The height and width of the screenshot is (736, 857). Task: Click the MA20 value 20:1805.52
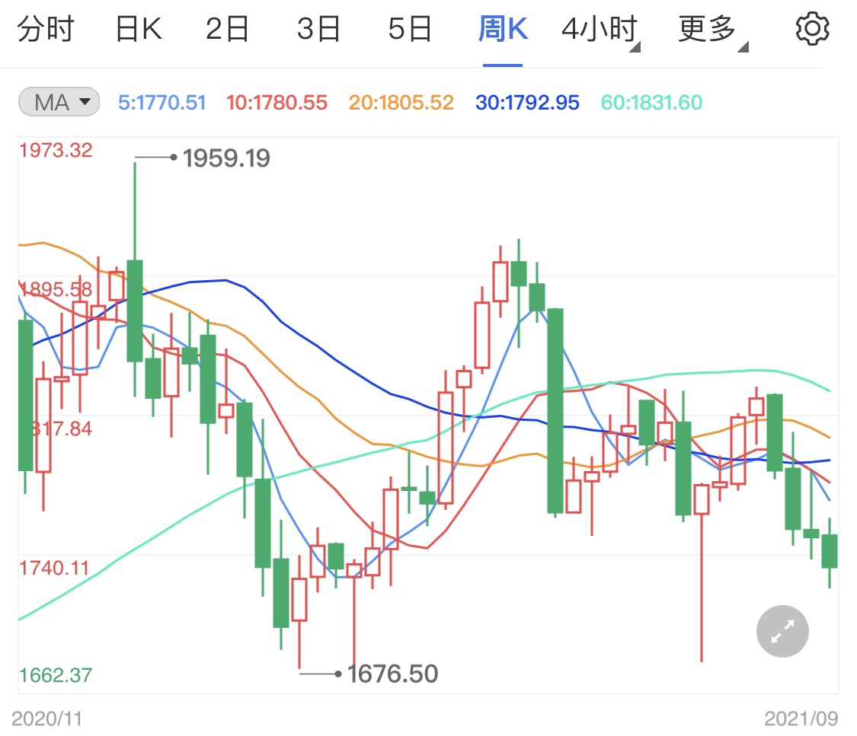401,103
